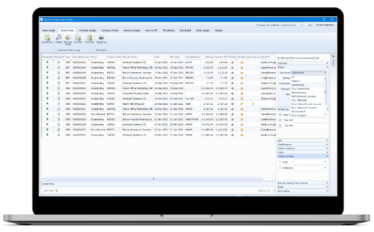Click the authorised dot in the Computer Private Limited row
Screen dimensions: 374x232
pos(48,93)
